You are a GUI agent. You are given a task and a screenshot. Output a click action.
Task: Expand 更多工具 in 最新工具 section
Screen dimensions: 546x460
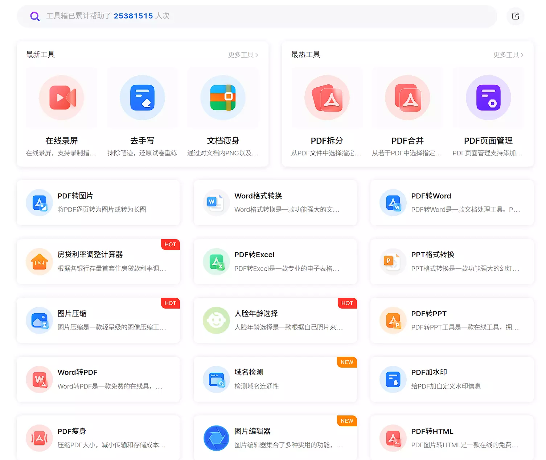(x=243, y=55)
